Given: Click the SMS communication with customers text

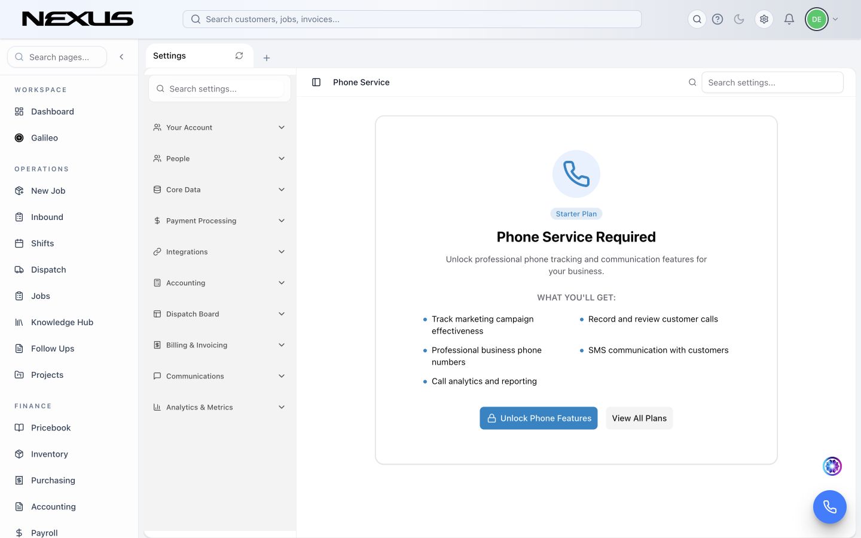Looking at the screenshot, I should pyautogui.click(x=658, y=350).
